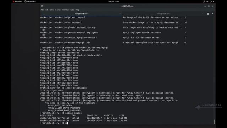Close the second terminal tab

[x=202, y=14]
